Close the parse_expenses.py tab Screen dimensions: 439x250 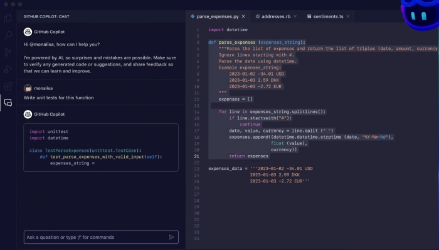point(243,15)
